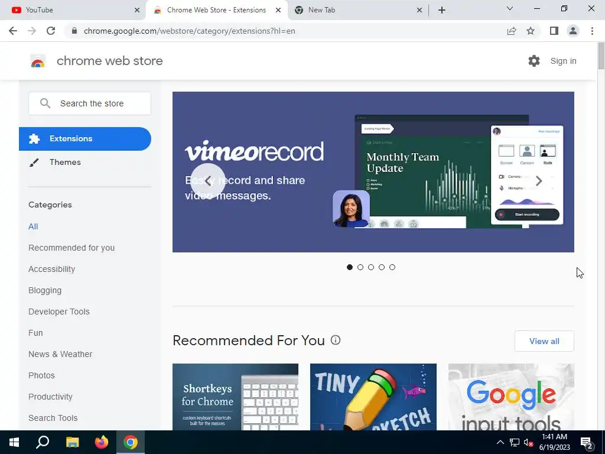This screenshot has height=454, width=605.
Task: Bookmark this tab with star icon
Action: pyautogui.click(x=531, y=31)
